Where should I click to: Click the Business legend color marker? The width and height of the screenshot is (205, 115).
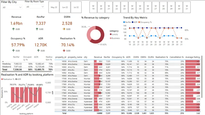tap(111, 38)
